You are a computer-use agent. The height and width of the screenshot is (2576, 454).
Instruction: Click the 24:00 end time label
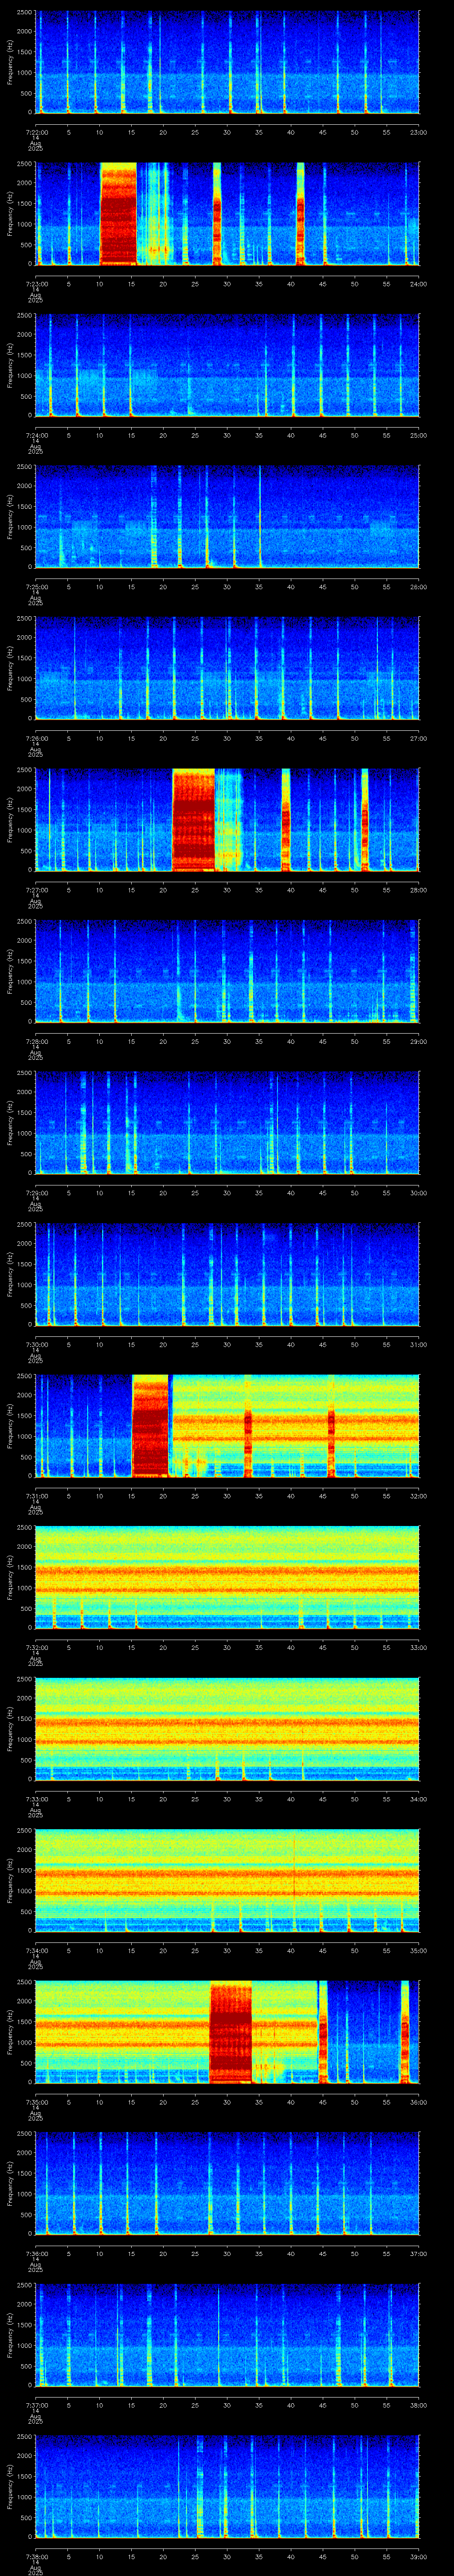click(419, 284)
